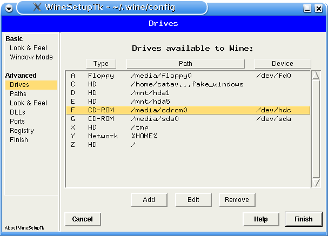Open Help for this dialog
Screen dimensions: 328x236
(x=261, y=219)
